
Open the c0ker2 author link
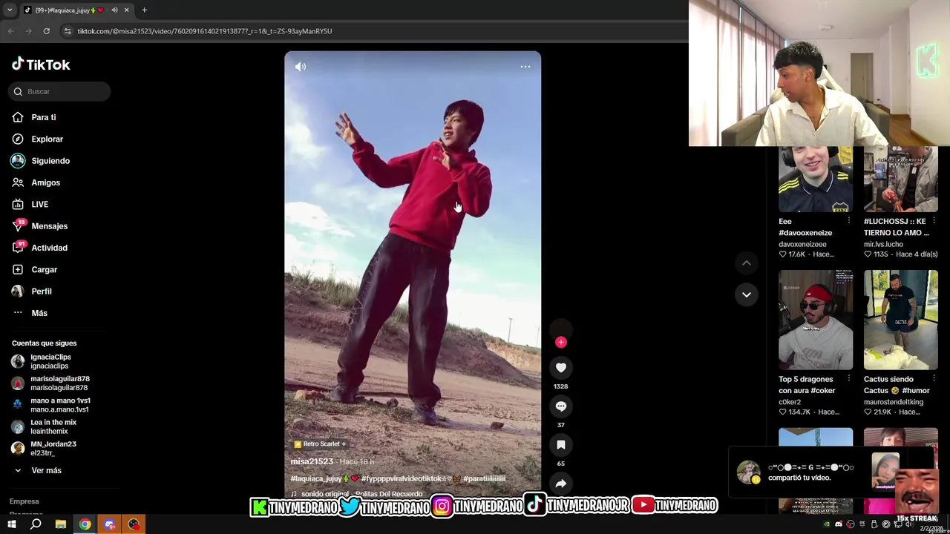pyautogui.click(x=790, y=402)
